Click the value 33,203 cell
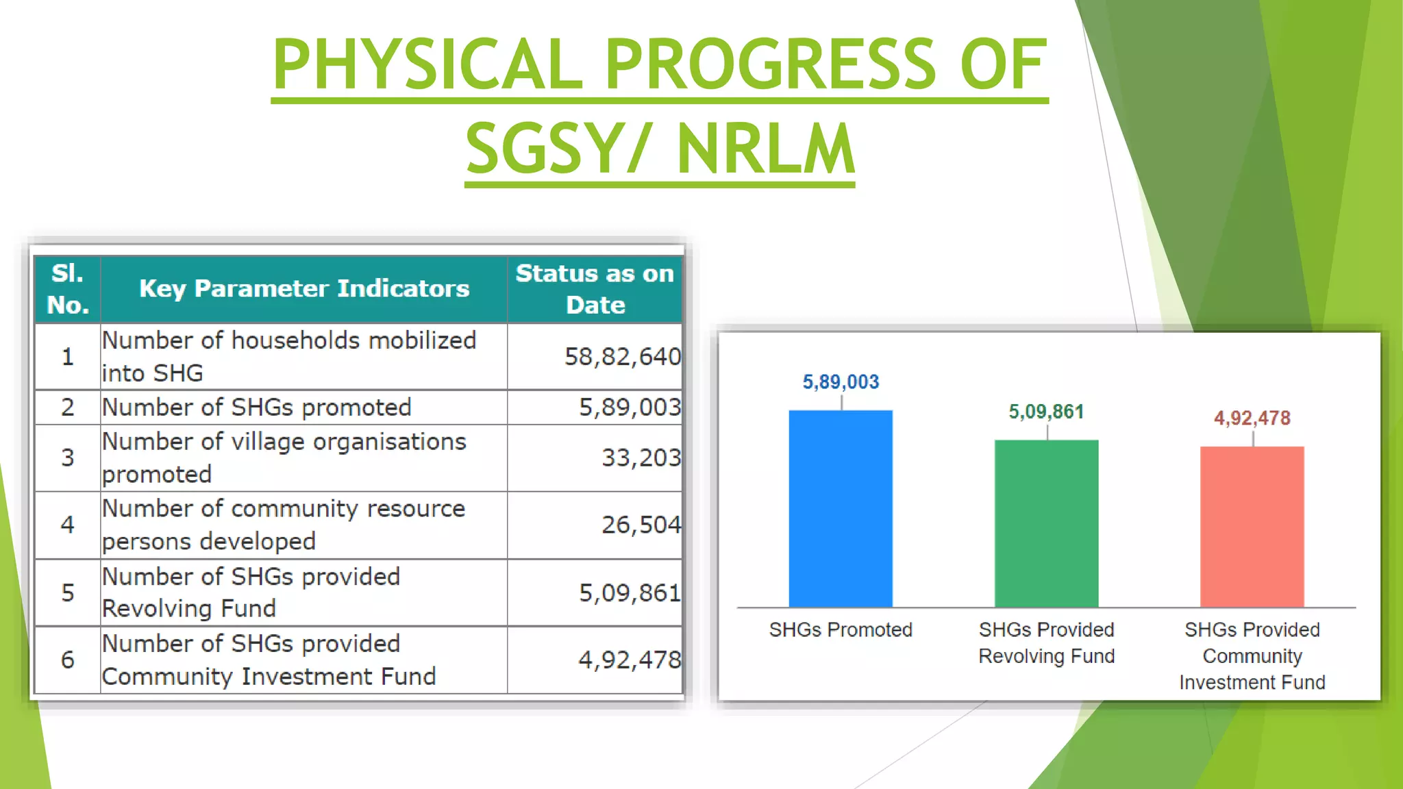 tap(641, 458)
